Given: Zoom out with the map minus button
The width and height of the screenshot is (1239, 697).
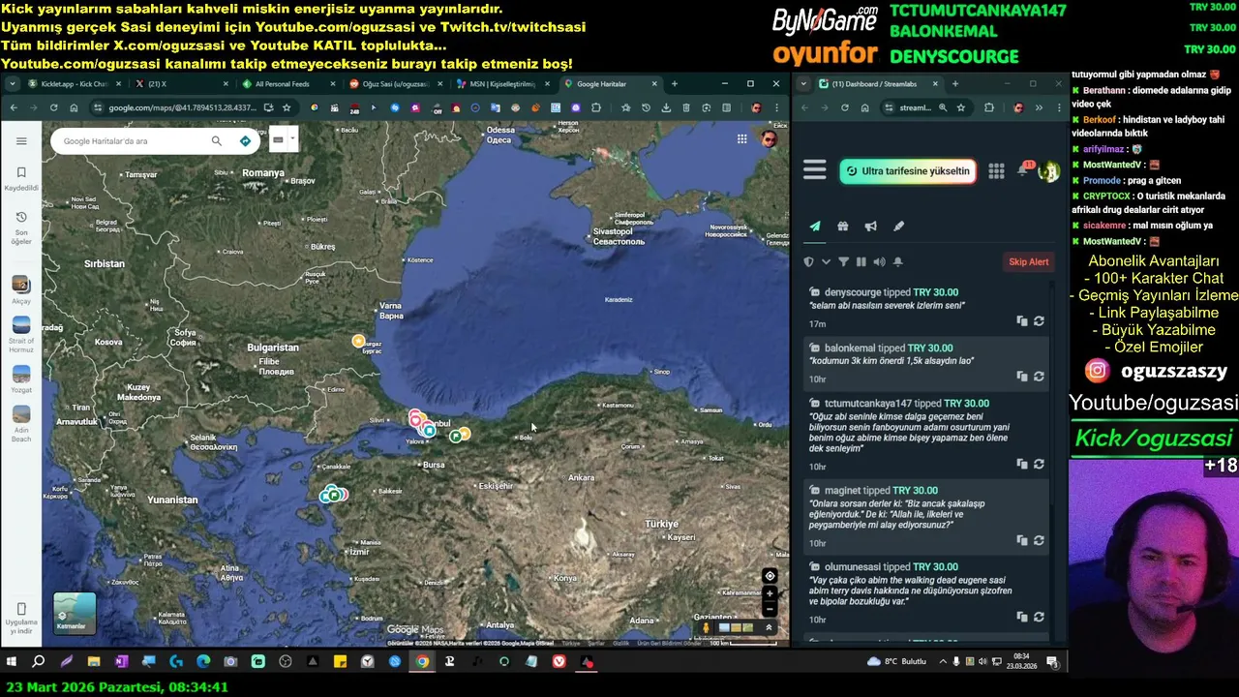Looking at the screenshot, I should [x=770, y=609].
